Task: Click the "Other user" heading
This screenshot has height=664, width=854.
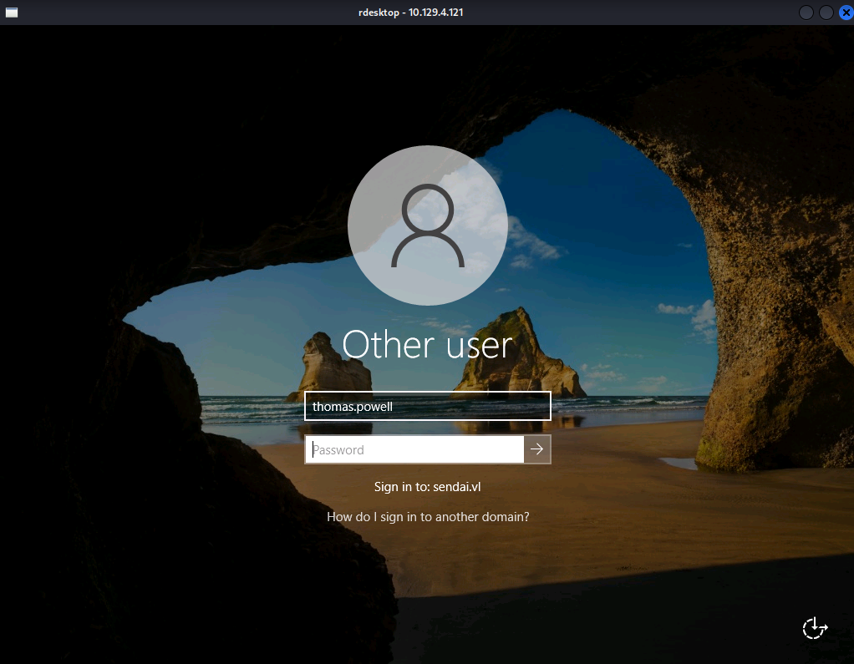Action: click(427, 344)
